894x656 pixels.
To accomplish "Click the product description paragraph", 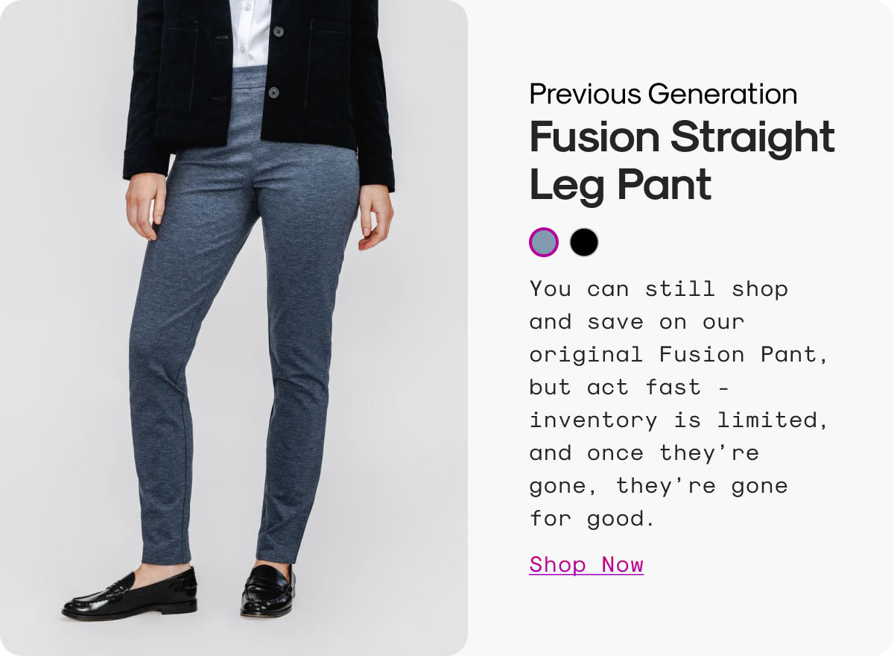I will (679, 403).
